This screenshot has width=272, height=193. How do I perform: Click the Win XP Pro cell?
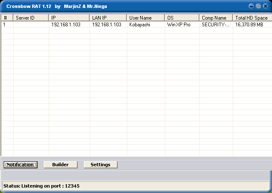[179, 25]
